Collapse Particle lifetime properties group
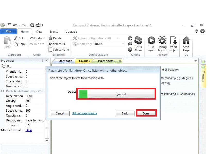The height and width of the screenshot is (154, 211). (x=2, y=91)
